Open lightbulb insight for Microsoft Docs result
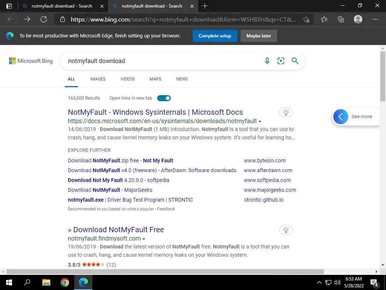Image resolution: width=386 pixels, height=290 pixels. [286, 113]
